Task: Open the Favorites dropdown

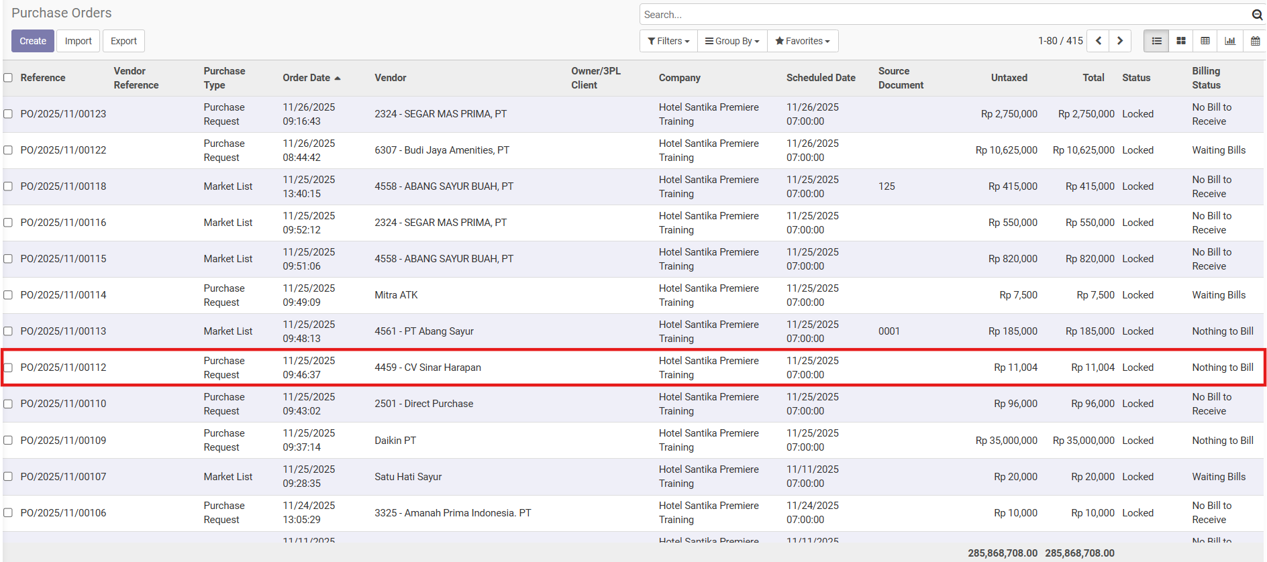Action: tap(803, 41)
